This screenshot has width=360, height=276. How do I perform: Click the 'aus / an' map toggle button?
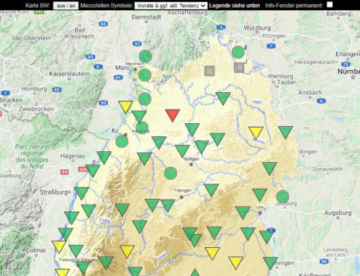[x=66, y=6]
